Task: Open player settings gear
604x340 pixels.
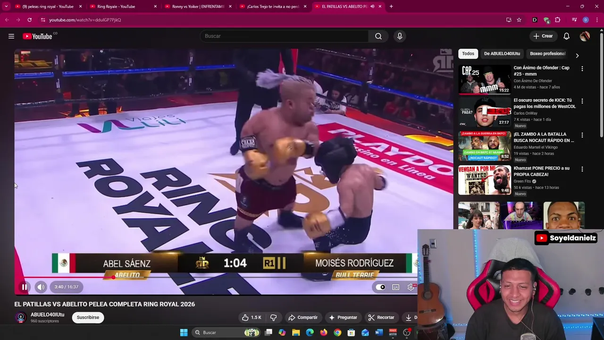Action: tap(411, 287)
